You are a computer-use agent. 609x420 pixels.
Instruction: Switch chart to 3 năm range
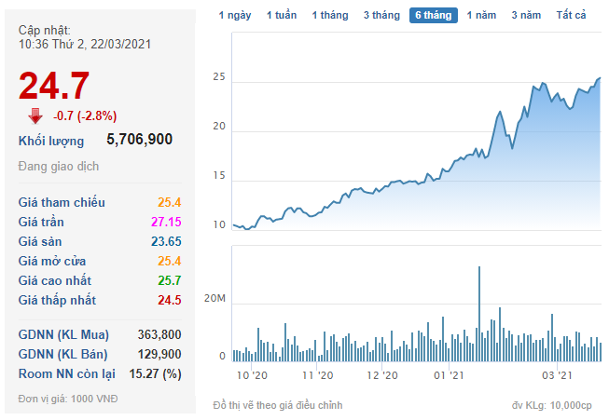(x=526, y=16)
